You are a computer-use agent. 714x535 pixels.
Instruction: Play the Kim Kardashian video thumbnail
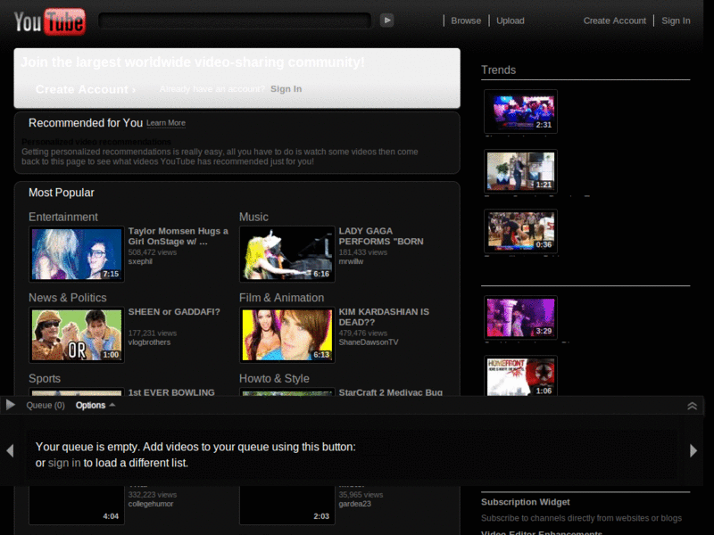[286, 335]
